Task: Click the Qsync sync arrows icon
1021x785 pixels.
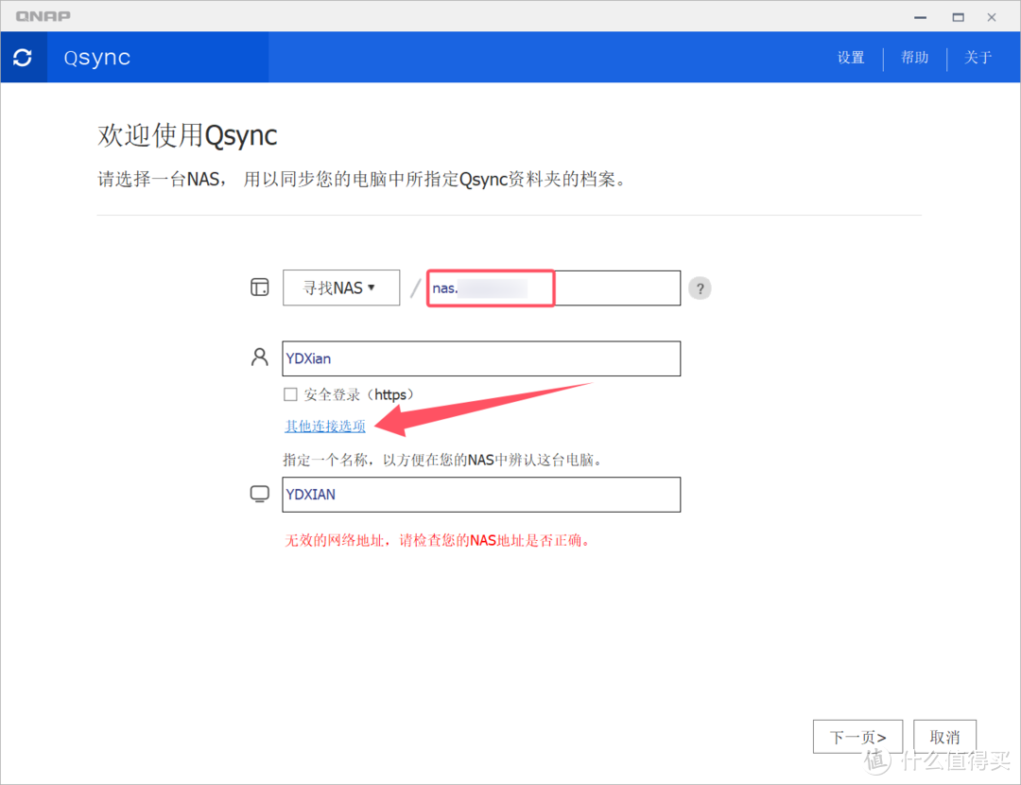Action: click(23, 58)
